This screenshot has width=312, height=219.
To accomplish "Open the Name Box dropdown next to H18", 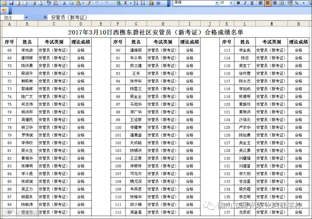I will click(26, 18).
